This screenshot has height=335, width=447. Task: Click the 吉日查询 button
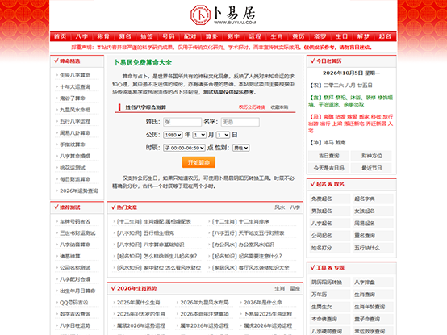click(328, 156)
